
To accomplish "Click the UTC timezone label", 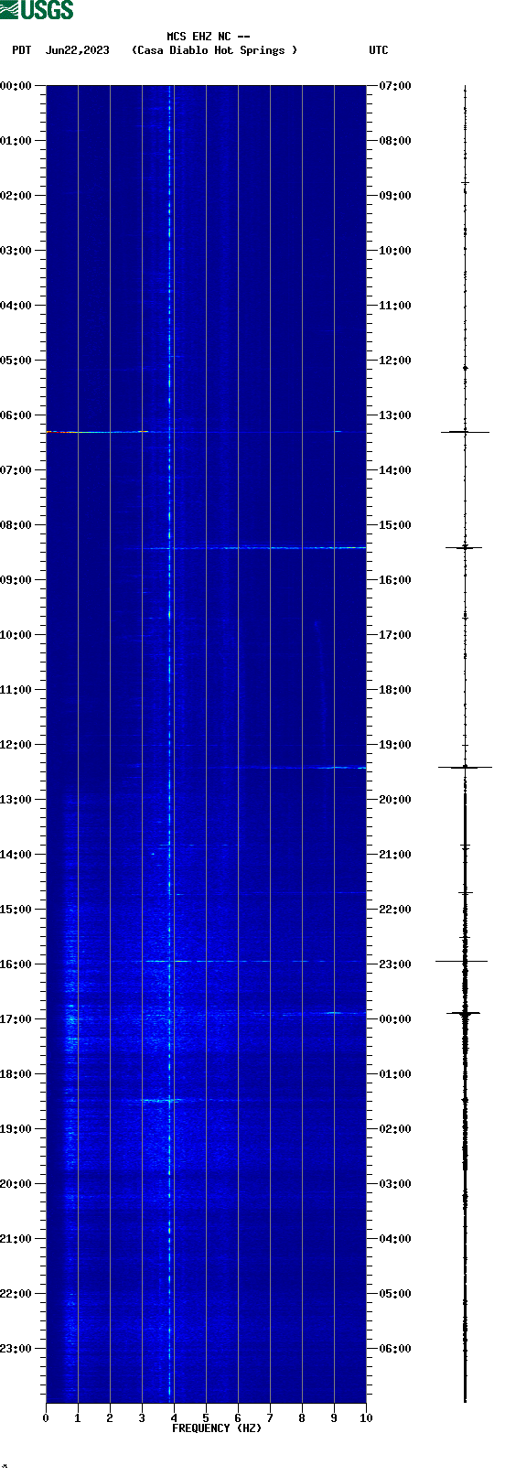I will [379, 50].
